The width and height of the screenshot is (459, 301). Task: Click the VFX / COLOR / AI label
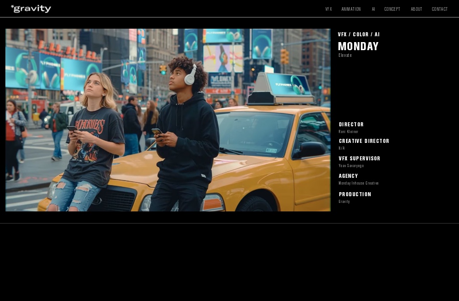(x=359, y=34)
